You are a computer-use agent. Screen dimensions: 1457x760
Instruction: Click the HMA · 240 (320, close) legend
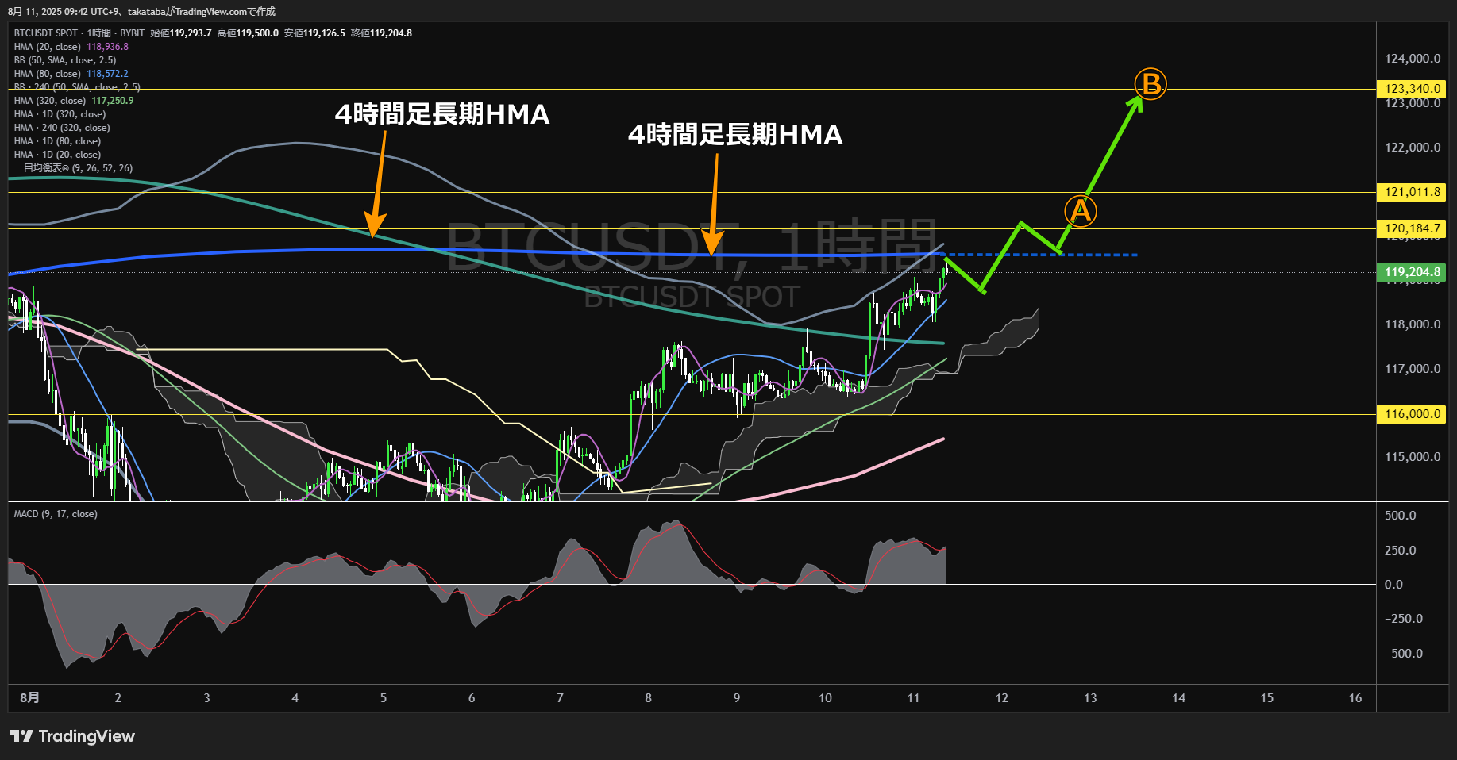tap(62, 128)
